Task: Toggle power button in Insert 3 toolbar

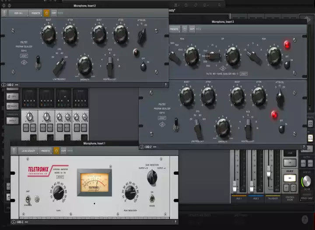Action: pyautogui.click(x=185, y=29)
